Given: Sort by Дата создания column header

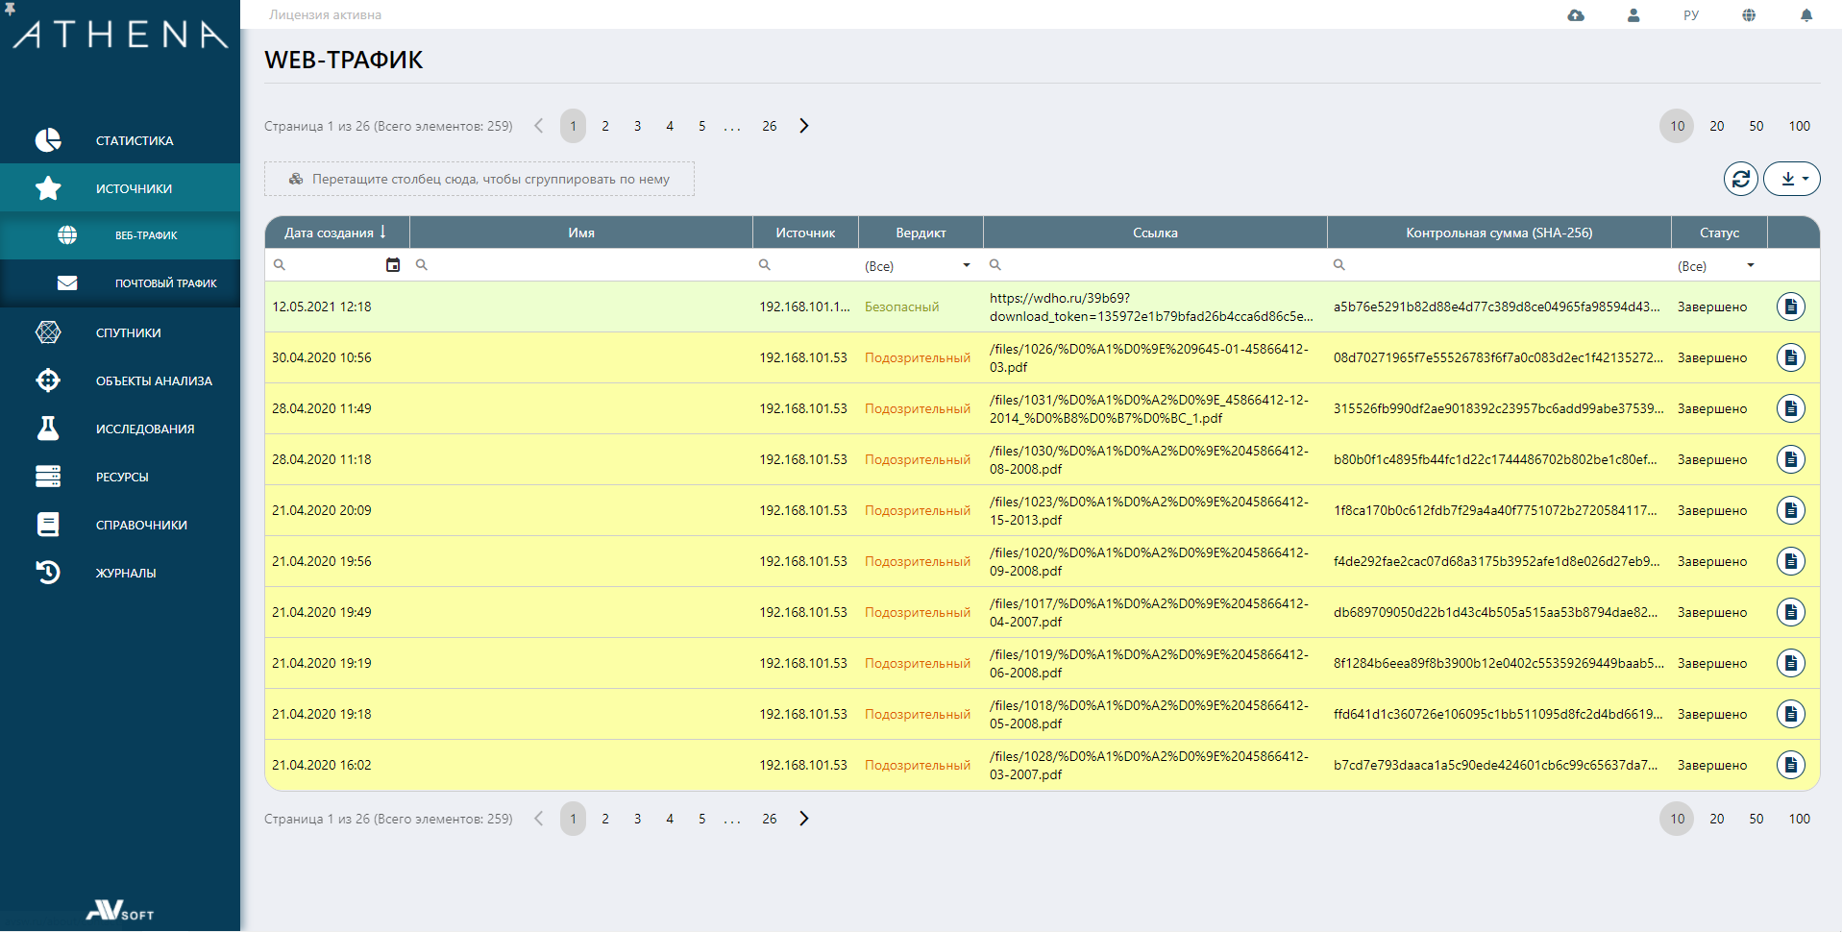Looking at the screenshot, I should [330, 233].
